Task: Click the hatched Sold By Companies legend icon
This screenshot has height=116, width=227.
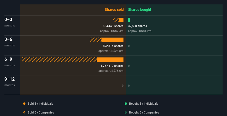Action: (24, 112)
